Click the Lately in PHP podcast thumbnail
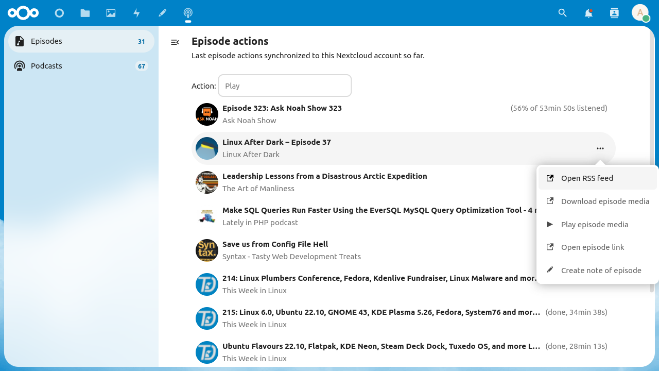Viewport: 659px width, 371px height. pos(207,216)
